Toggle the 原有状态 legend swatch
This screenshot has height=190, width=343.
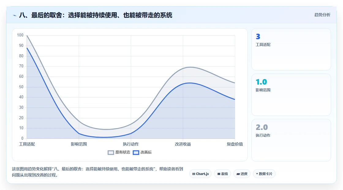click(111, 152)
